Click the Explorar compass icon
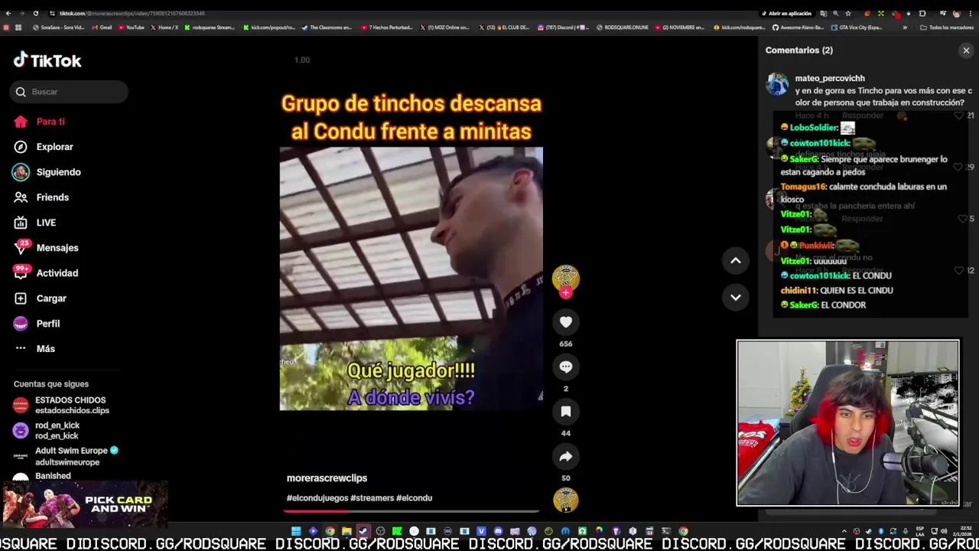The image size is (979, 551). [x=21, y=147]
